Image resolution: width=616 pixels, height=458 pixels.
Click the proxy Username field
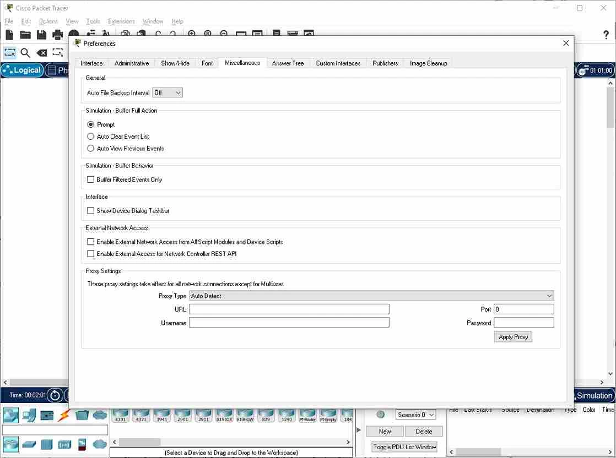(x=289, y=323)
